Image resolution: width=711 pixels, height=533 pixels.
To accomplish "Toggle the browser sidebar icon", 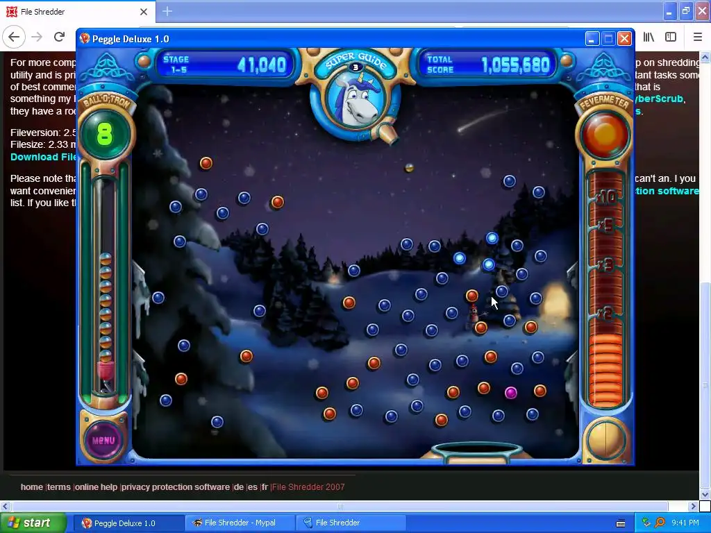I will point(671,37).
